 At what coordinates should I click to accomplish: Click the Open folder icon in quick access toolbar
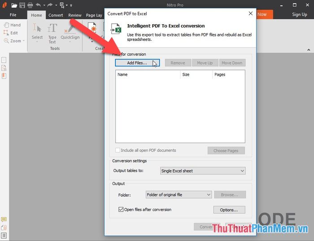(14, 5)
